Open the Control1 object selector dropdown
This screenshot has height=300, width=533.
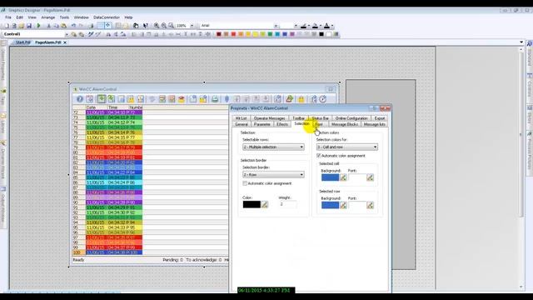click(x=67, y=34)
